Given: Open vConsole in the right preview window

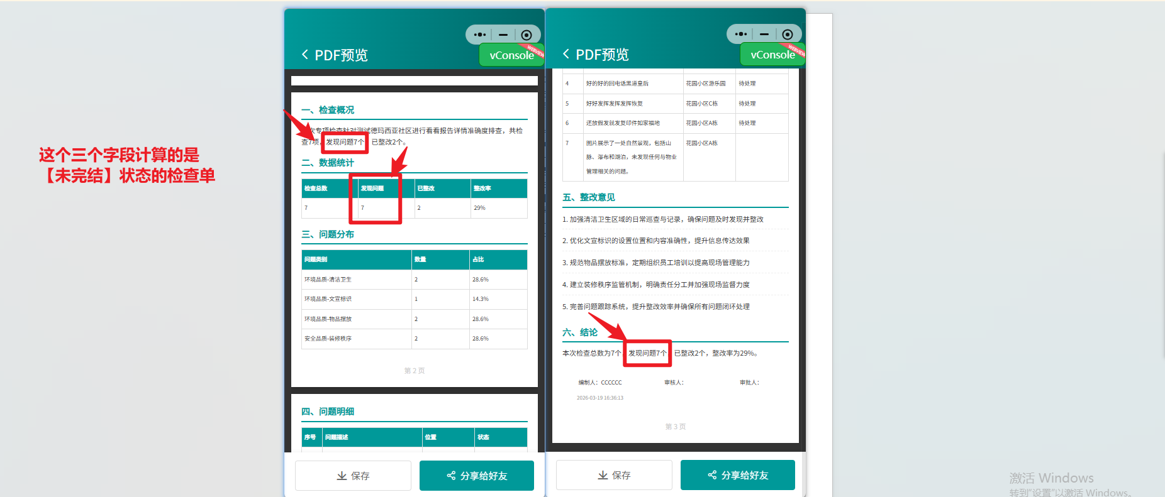Looking at the screenshot, I should pyautogui.click(x=772, y=55).
